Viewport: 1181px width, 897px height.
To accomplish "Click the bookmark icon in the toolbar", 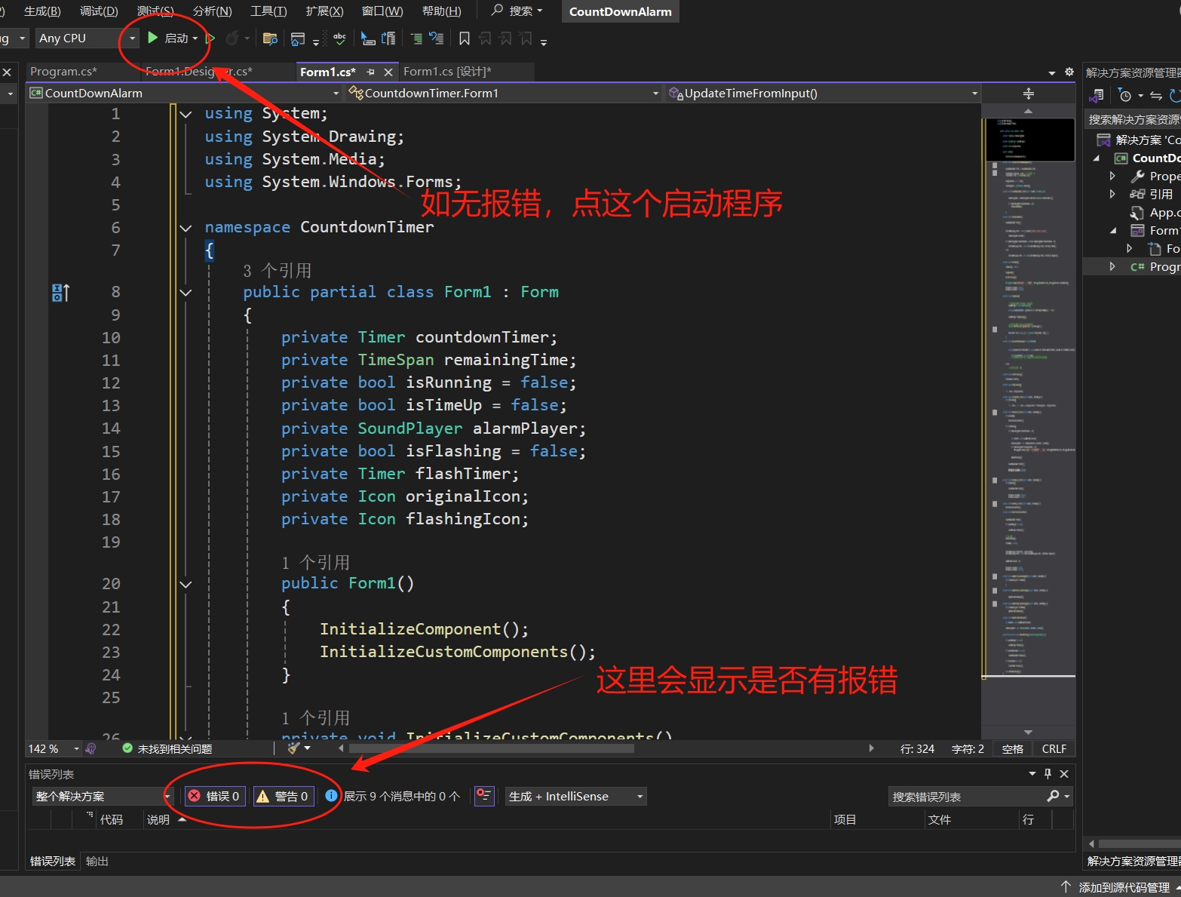I will 465,38.
